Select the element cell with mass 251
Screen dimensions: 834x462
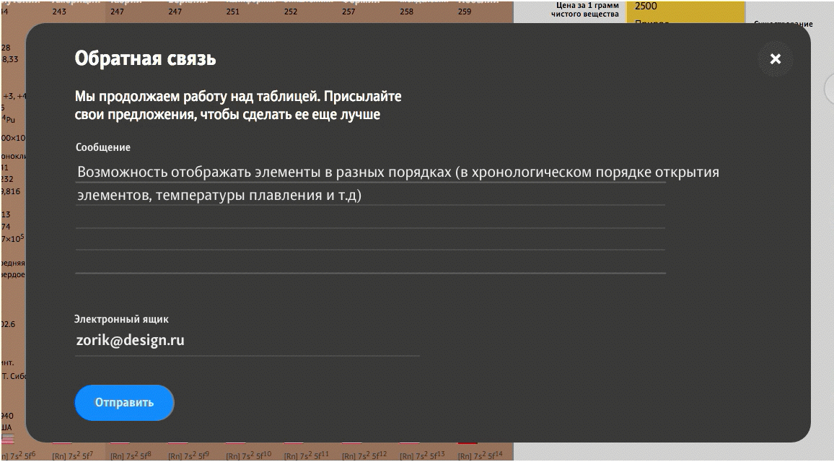click(232, 10)
